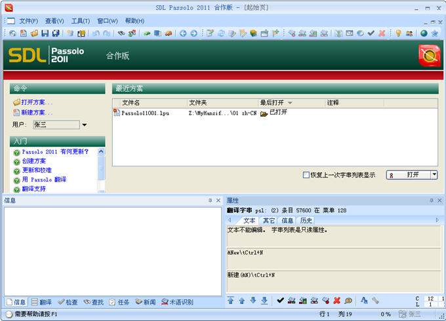446x321 pixels.
Task: Click the globe icon in main toolbar
Action: pyautogui.click(x=423, y=33)
